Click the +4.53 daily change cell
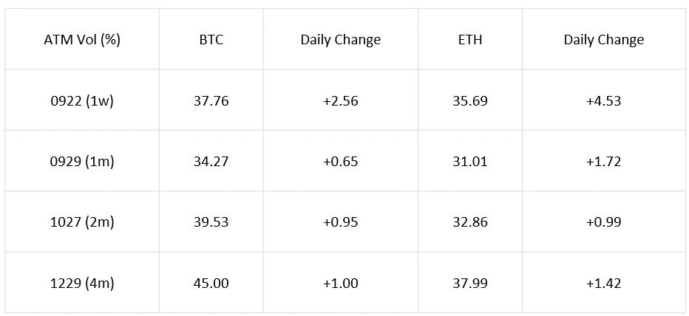689x316 pixels. click(x=603, y=100)
